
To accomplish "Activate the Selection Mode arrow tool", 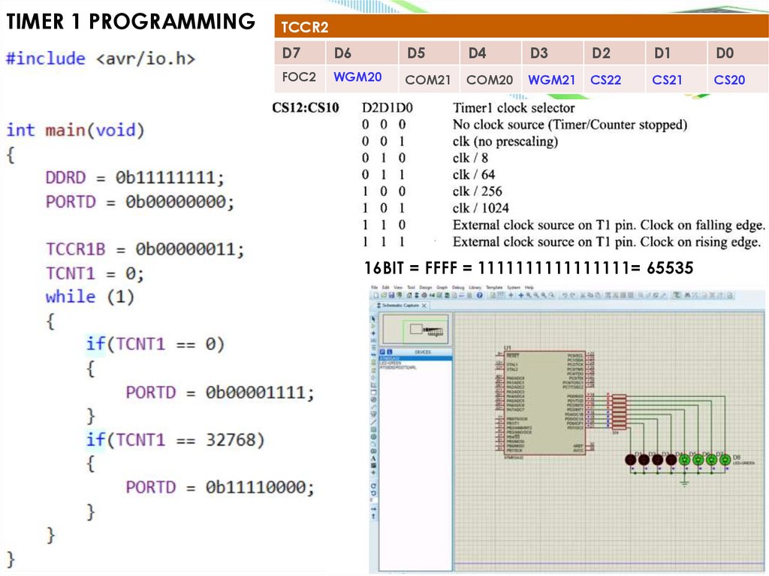I will tap(374, 318).
